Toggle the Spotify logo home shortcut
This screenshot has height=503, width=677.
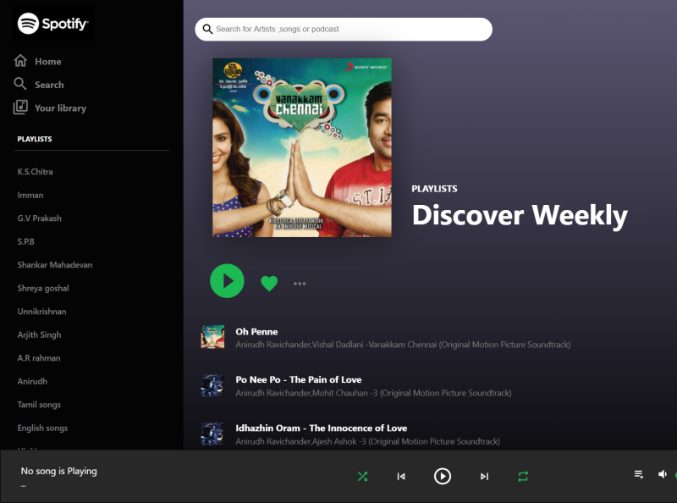pyautogui.click(x=52, y=24)
